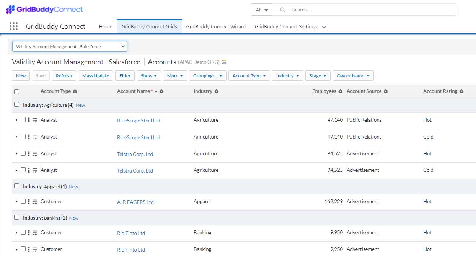
Task: Open the Show dropdown
Action: point(149,76)
